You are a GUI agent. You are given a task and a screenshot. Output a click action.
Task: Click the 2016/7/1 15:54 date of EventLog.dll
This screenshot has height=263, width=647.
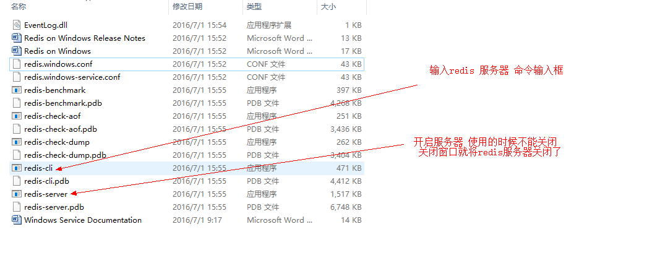click(x=200, y=25)
